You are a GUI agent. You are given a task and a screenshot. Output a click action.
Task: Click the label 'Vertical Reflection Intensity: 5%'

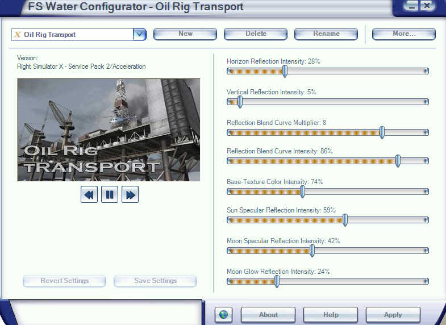[272, 92]
